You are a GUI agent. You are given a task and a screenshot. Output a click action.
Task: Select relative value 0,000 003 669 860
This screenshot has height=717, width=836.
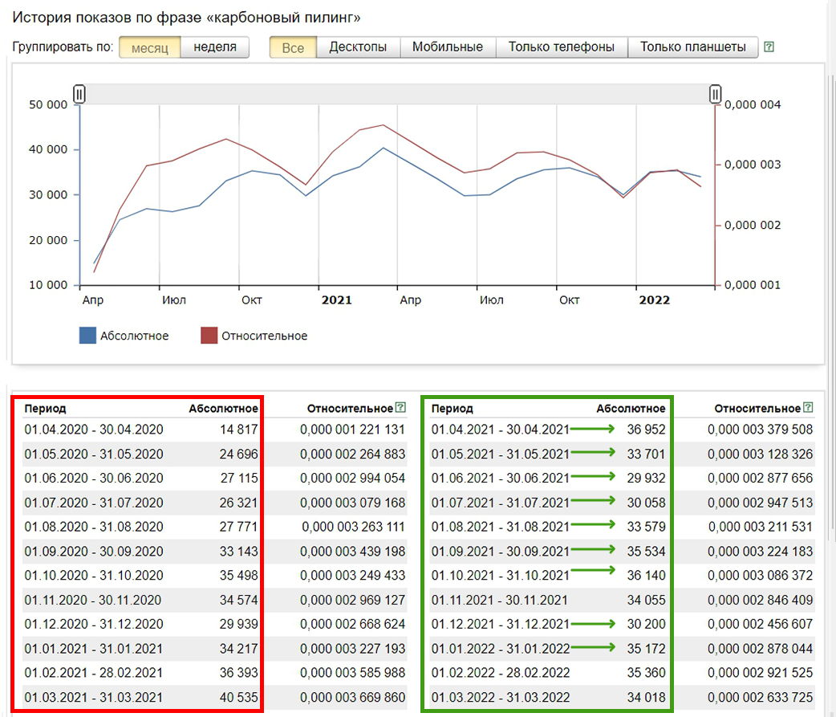click(352, 697)
